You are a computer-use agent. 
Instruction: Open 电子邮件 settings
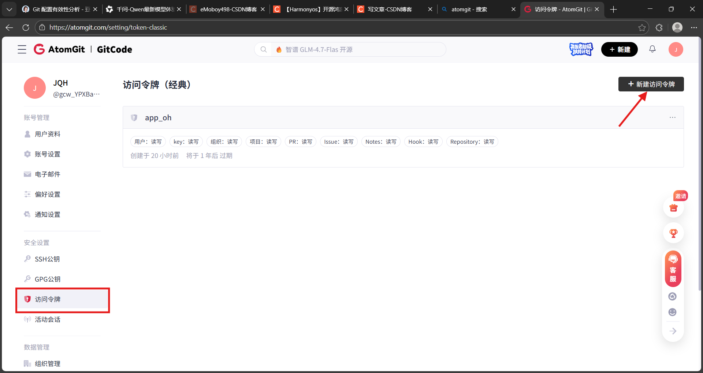pos(48,174)
